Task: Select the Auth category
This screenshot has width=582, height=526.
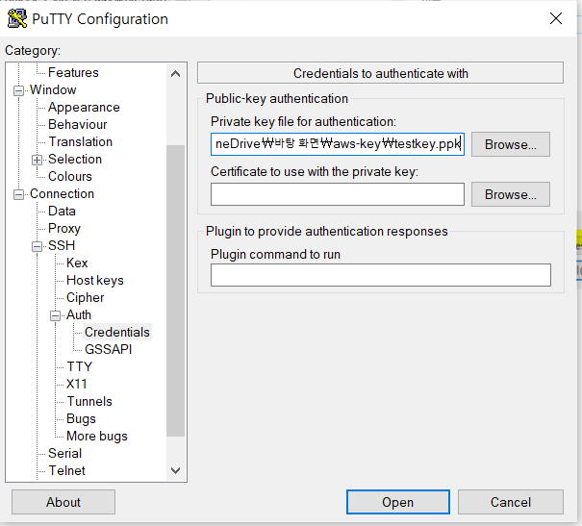Action: point(79,315)
